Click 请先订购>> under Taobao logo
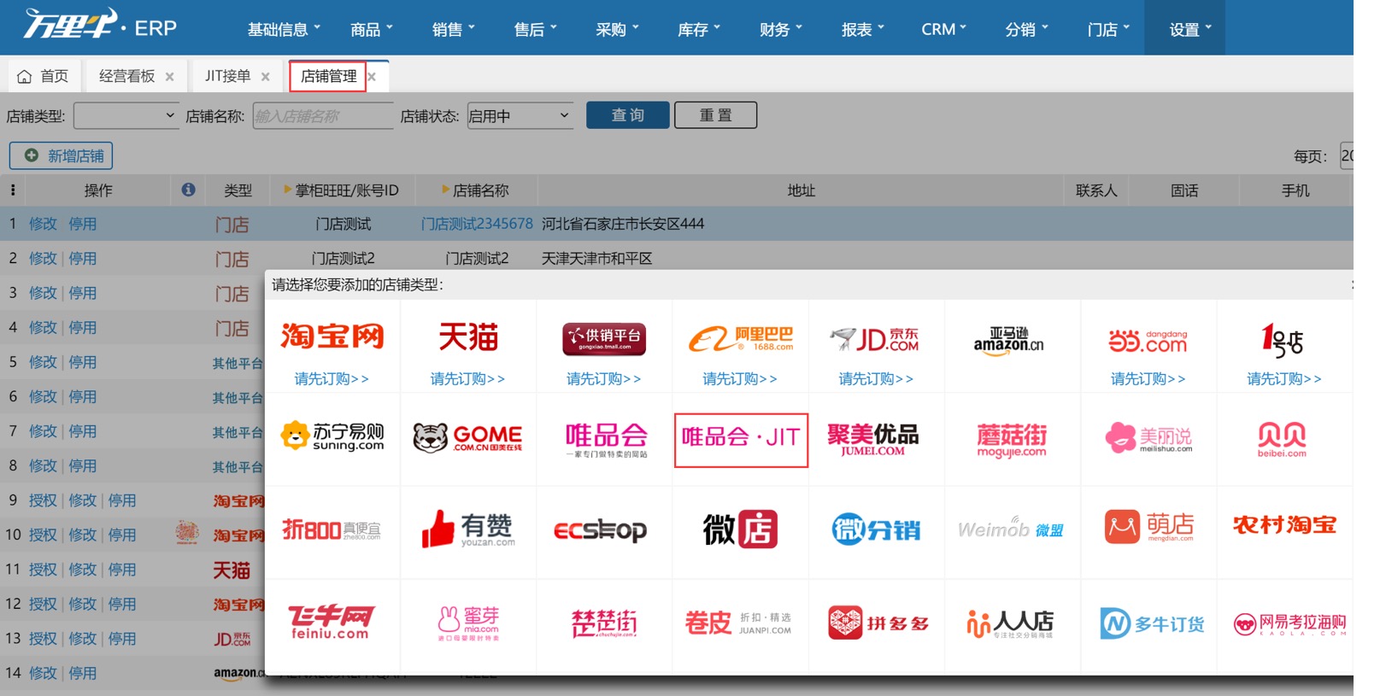1392x696 pixels. (x=332, y=378)
